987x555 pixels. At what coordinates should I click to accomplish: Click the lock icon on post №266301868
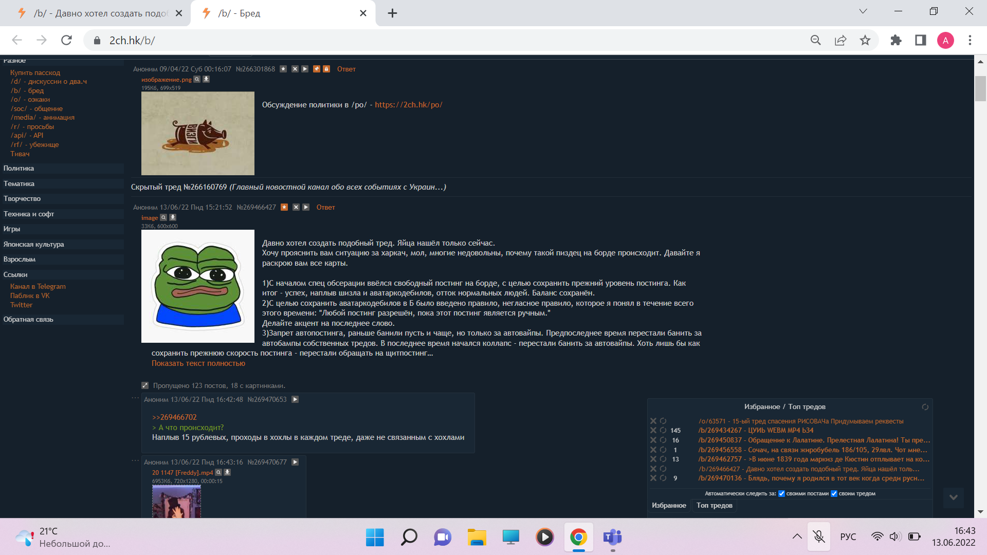point(326,69)
